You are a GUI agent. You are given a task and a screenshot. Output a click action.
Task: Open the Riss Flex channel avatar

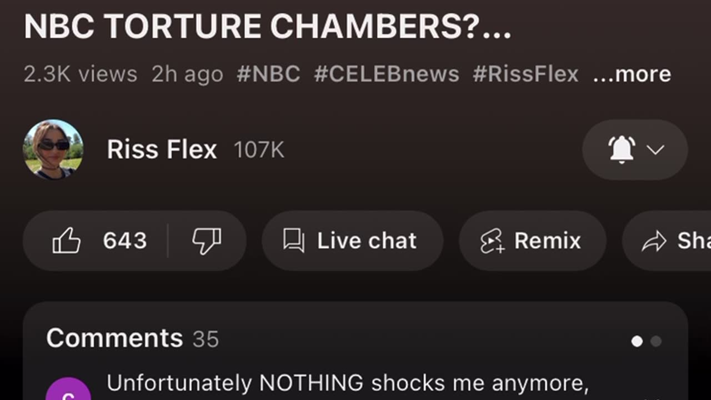tap(53, 149)
